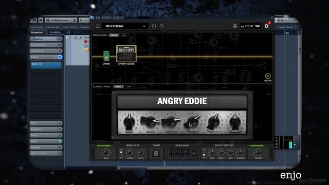The image size is (329, 185).
Task: Toggle the OUTPUT SETTING on/off switch
Action: click(x=204, y=153)
